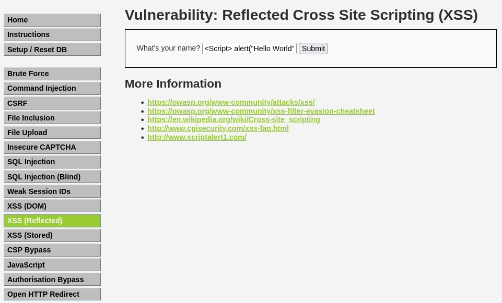Open the OWASP XSS attacks link
Screen dimensions: 502x303
[231, 102]
